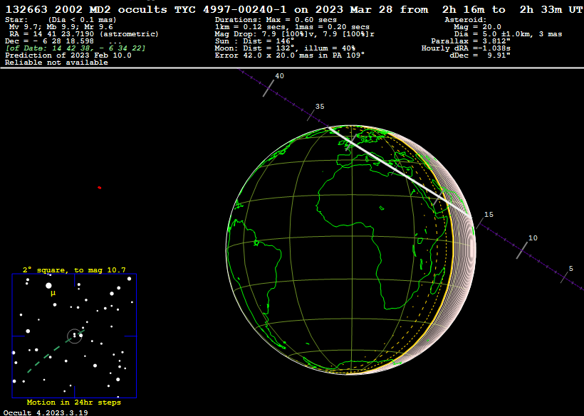584x416 pixels.
Task: Click the 'Reliable not available' note
Action: point(56,63)
